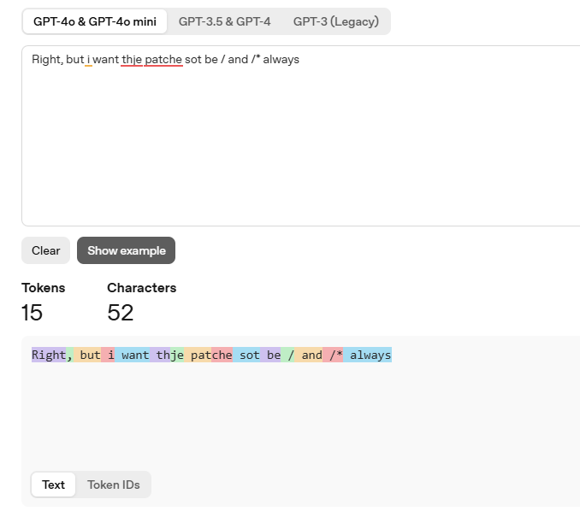The width and height of the screenshot is (580, 517).
Task: Switch to the GPT-4o & GPT-4o mini tab
Action: click(x=95, y=21)
